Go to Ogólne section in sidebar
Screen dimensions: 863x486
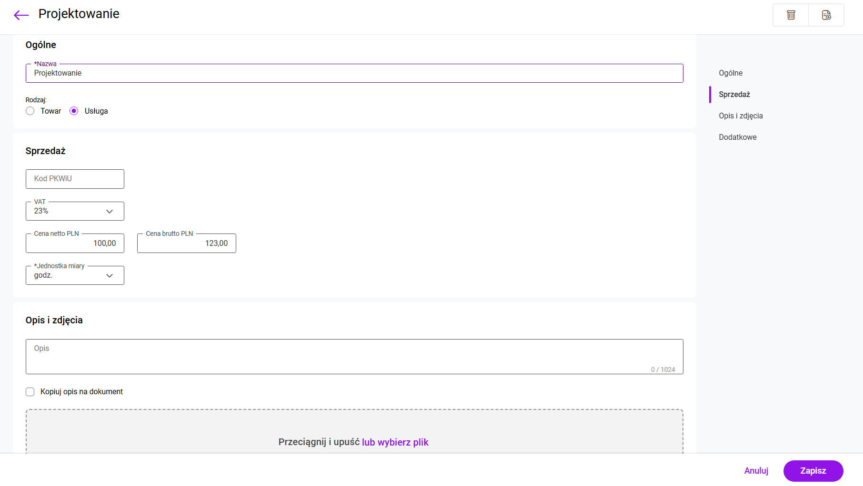731,73
